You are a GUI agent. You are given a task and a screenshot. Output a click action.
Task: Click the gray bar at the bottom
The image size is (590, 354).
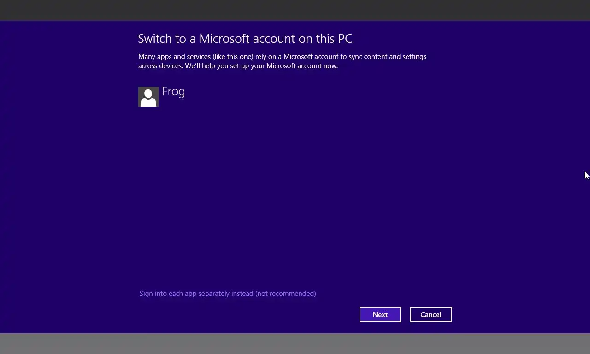point(295,343)
